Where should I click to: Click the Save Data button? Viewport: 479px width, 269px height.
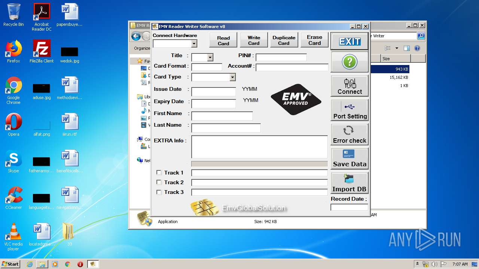coord(350,158)
